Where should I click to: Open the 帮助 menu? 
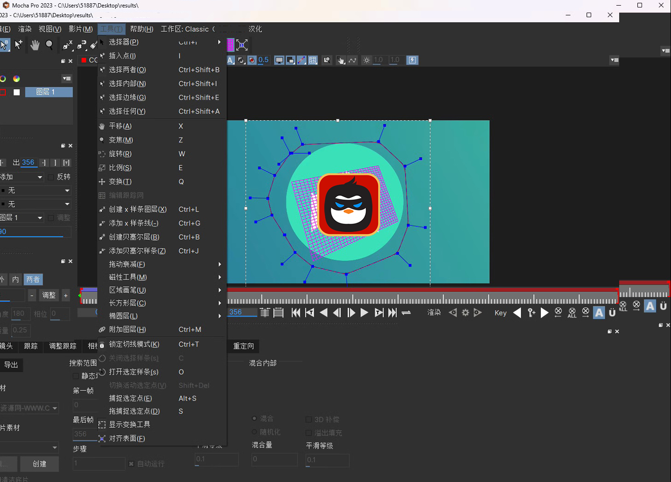tap(141, 29)
